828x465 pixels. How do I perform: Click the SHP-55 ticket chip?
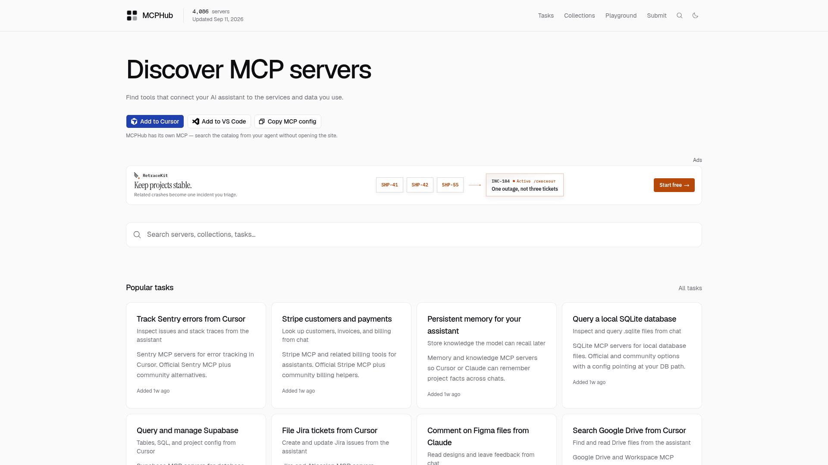point(450,185)
